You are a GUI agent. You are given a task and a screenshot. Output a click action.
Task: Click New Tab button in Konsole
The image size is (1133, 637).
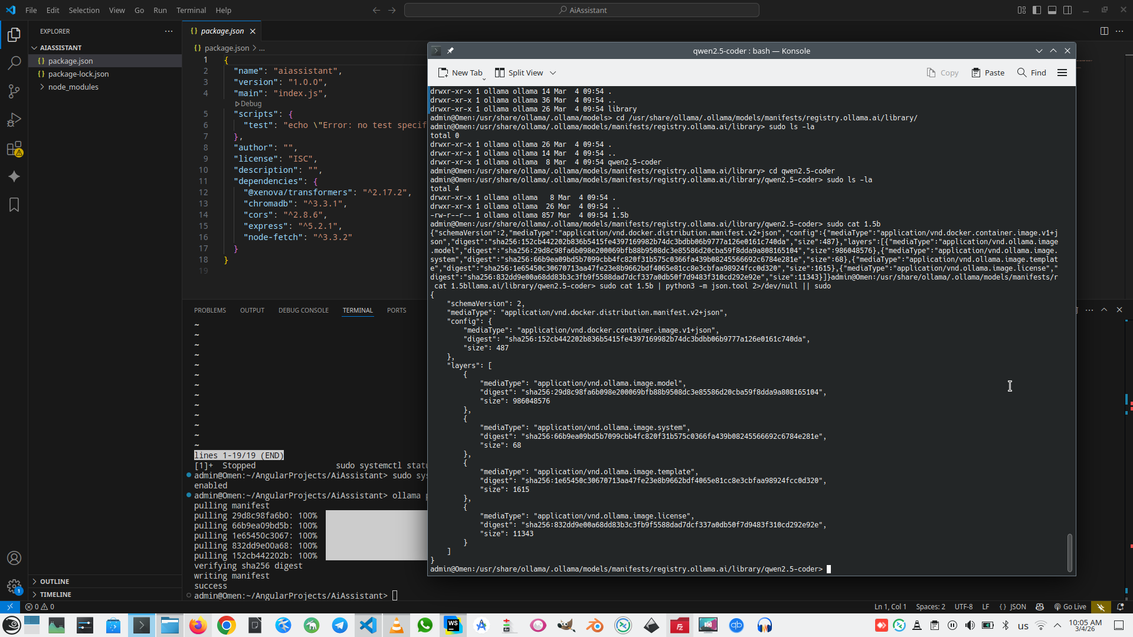click(460, 73)
